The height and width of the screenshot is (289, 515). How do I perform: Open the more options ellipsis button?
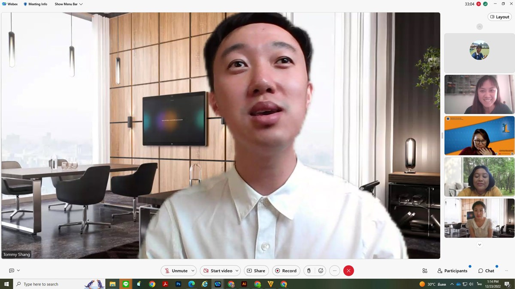335,271
